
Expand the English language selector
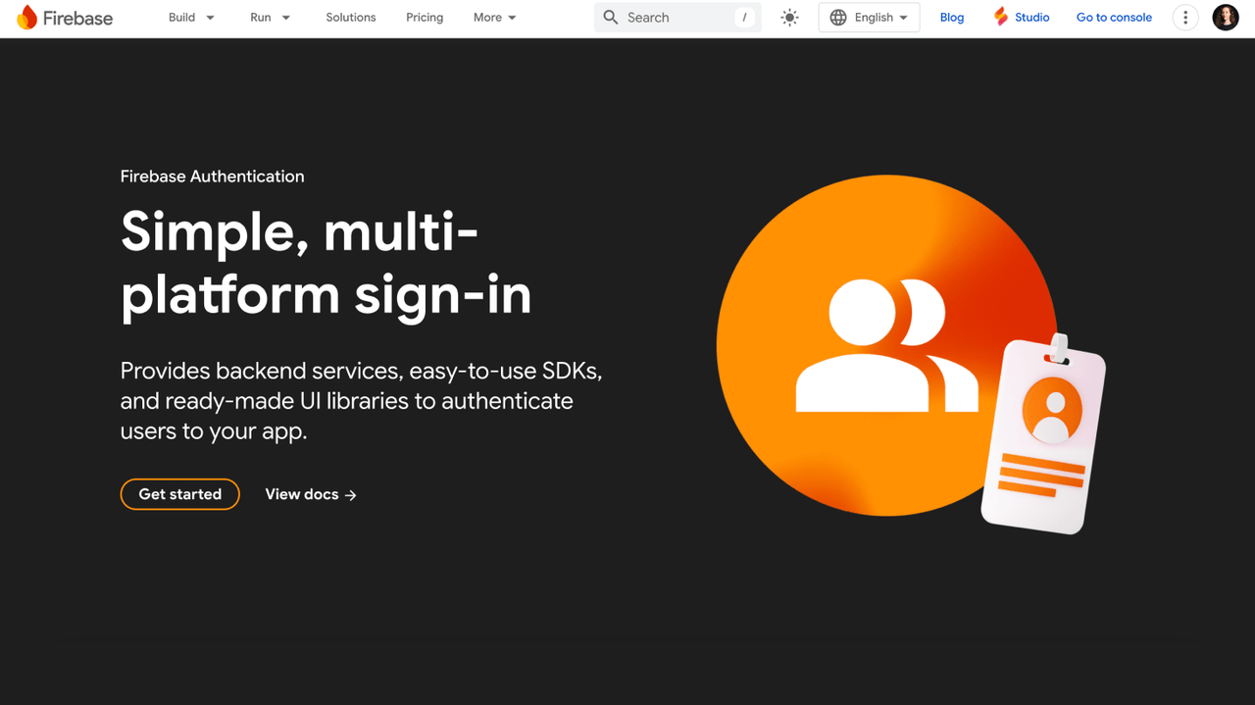coord(869,17)
